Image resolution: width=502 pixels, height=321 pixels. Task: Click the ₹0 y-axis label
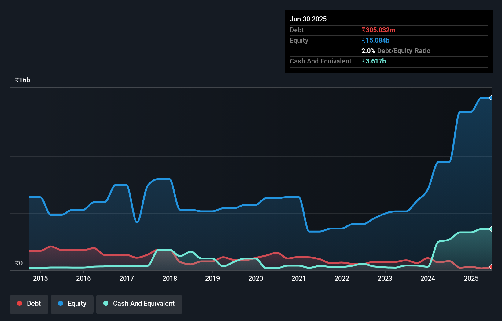coord(19,263)
